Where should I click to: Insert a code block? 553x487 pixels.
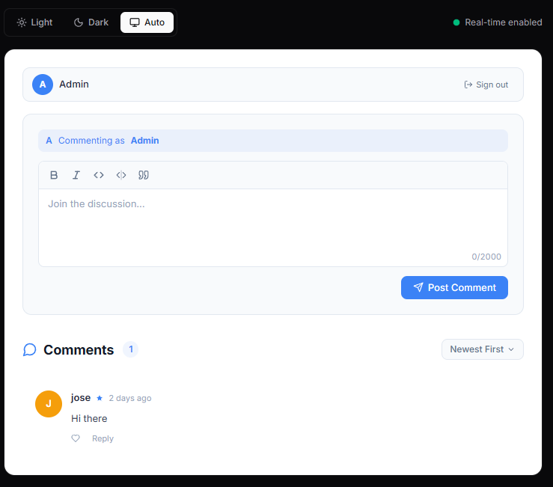pyautogui.click(x=121, y=175)
